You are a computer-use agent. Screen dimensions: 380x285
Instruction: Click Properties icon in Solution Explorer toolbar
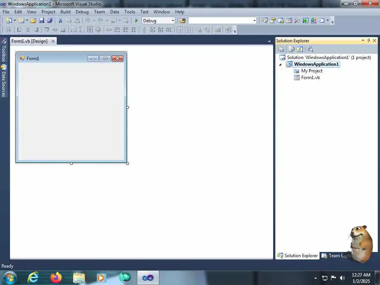(x=281, y=49)
